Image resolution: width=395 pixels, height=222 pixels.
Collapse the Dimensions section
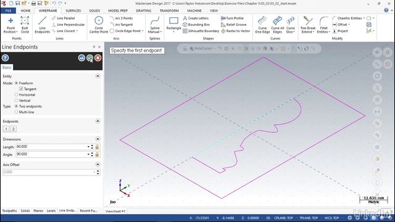[98, 139]
